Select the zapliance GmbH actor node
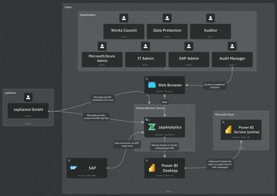277x196 pixels. point(28,111)
